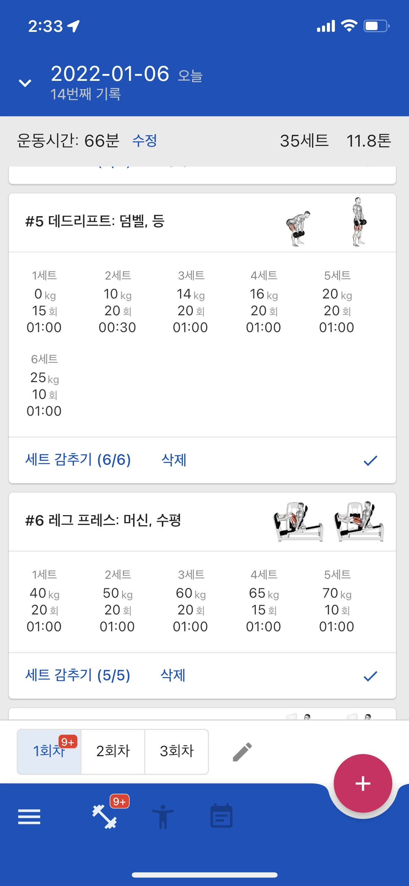This screenshot has width=409, height=886.
Task: Toggle the deadlift completion checkmark
Action: (370, 460)
